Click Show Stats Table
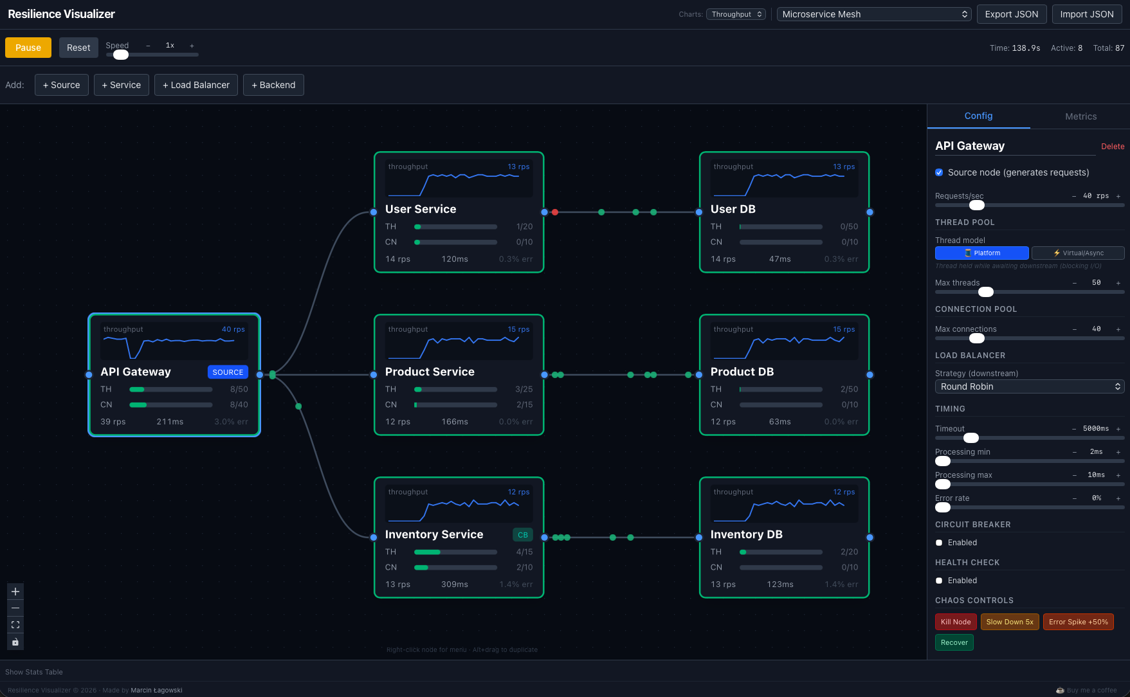 tap(33, 671)
